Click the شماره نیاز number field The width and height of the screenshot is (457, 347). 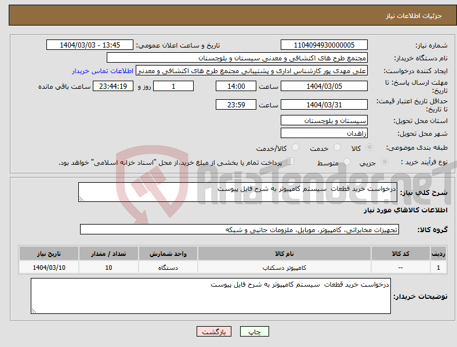click(x=324, y=45)
